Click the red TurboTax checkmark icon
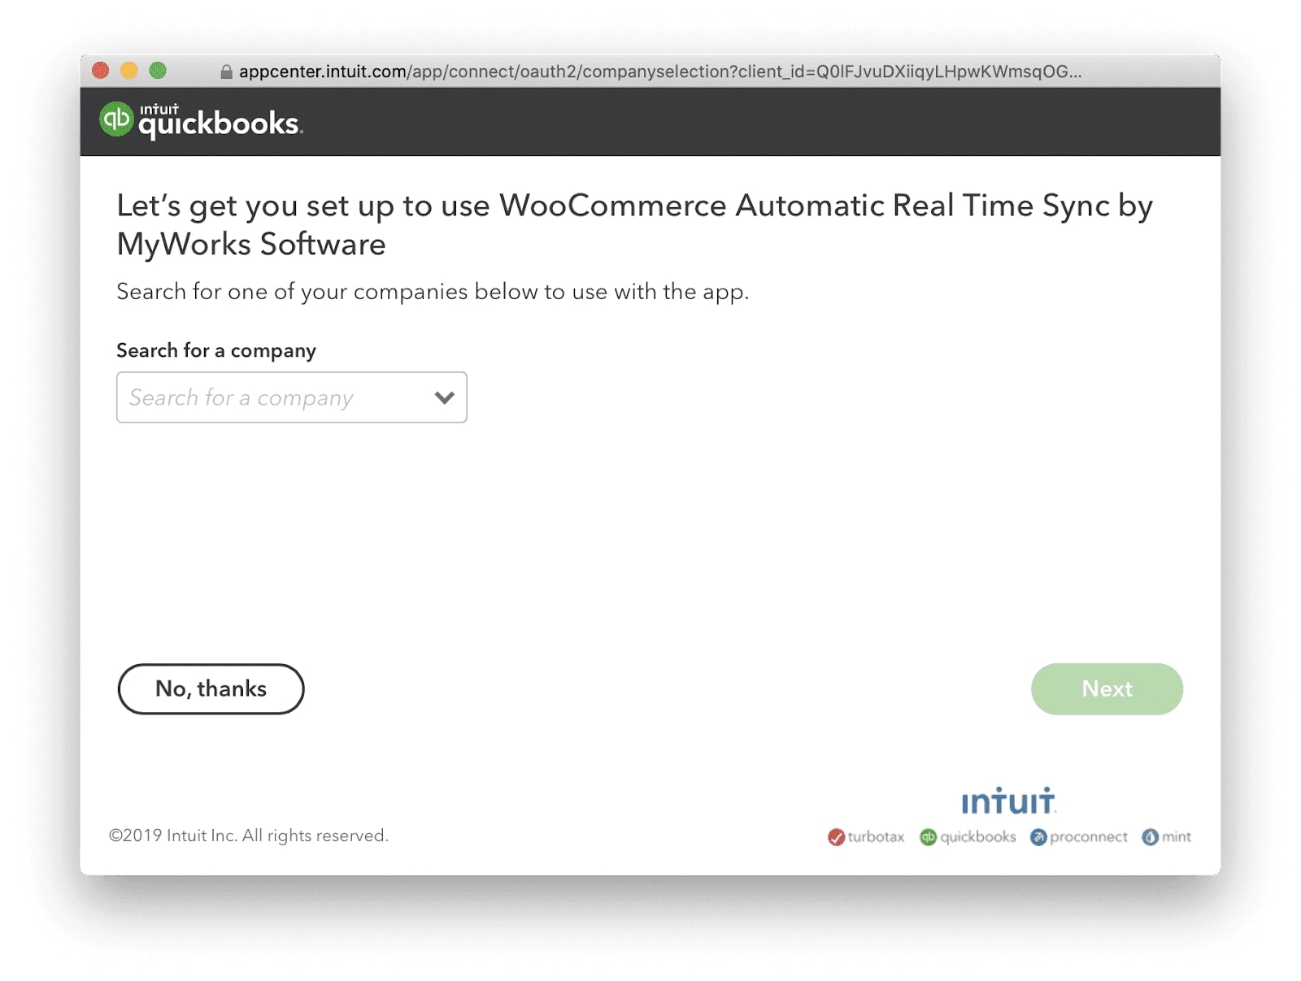 [x=836, y=837]
